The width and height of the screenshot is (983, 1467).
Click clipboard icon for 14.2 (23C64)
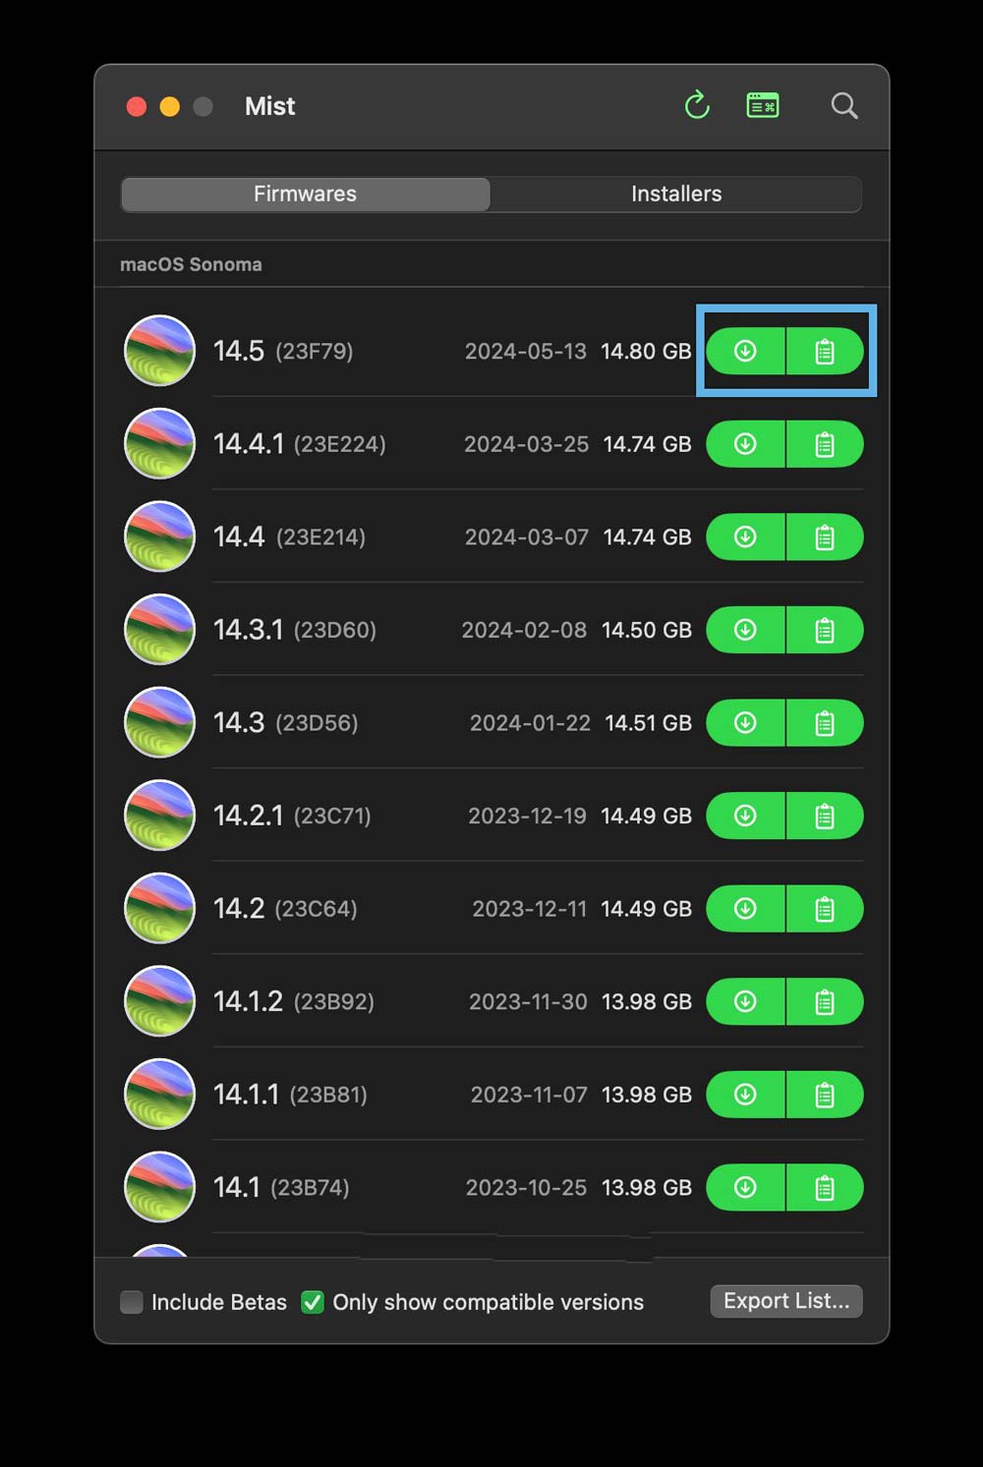(825, 908)
